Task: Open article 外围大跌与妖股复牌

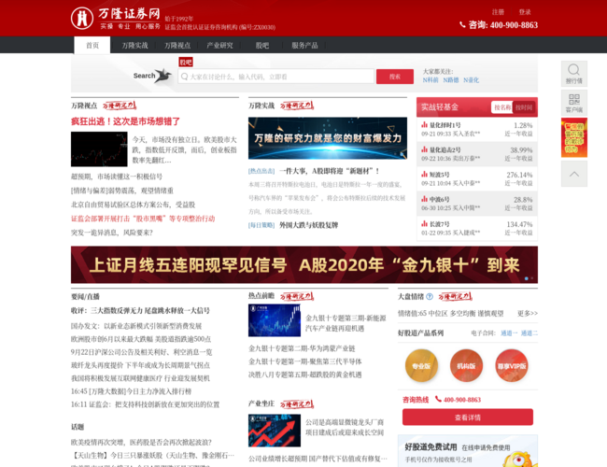Action: 308,225
